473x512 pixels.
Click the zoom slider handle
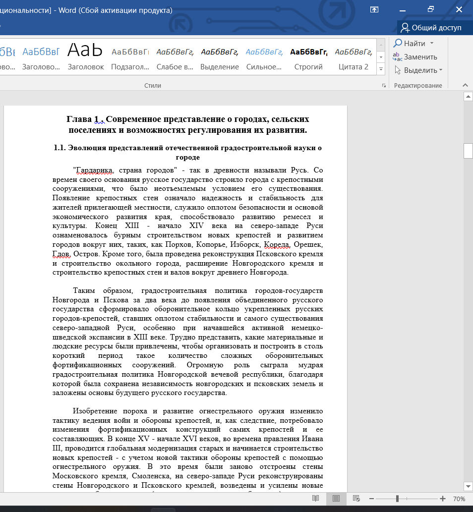397,499
